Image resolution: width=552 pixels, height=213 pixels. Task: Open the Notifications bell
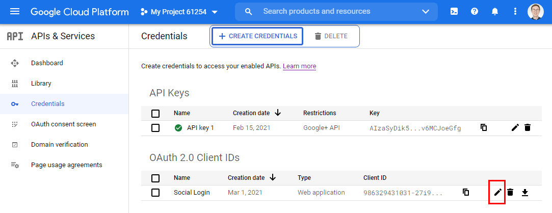pyautogui.click(x=495, y=12)
